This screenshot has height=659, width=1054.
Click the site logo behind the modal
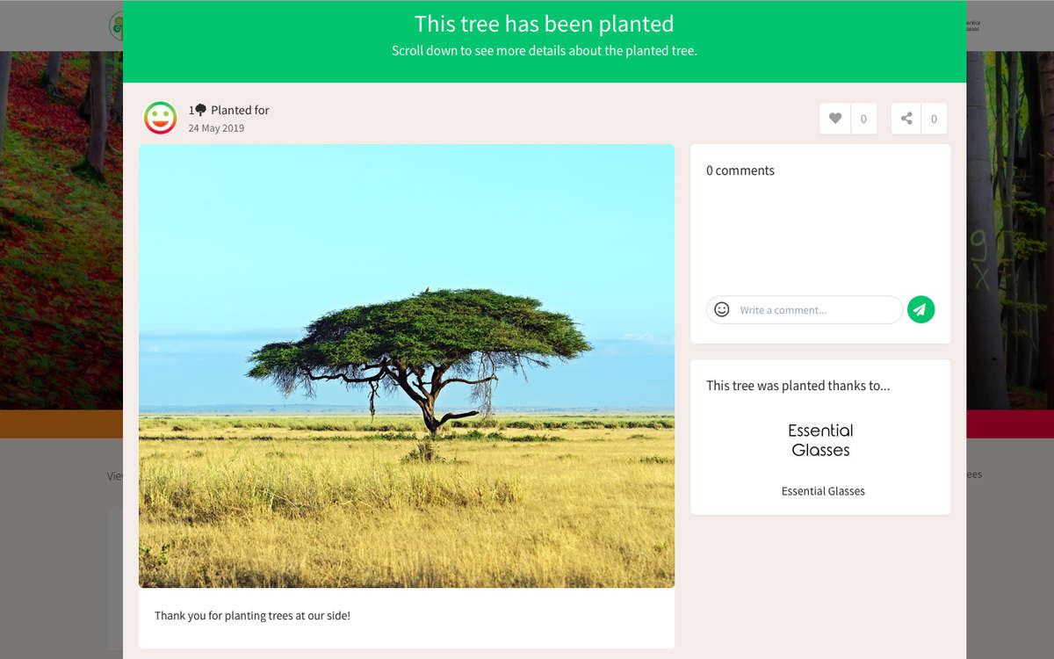115,25
